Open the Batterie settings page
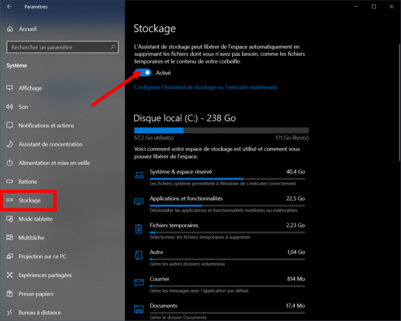This screenshot has height=321, width=401. tap(28, 182)
